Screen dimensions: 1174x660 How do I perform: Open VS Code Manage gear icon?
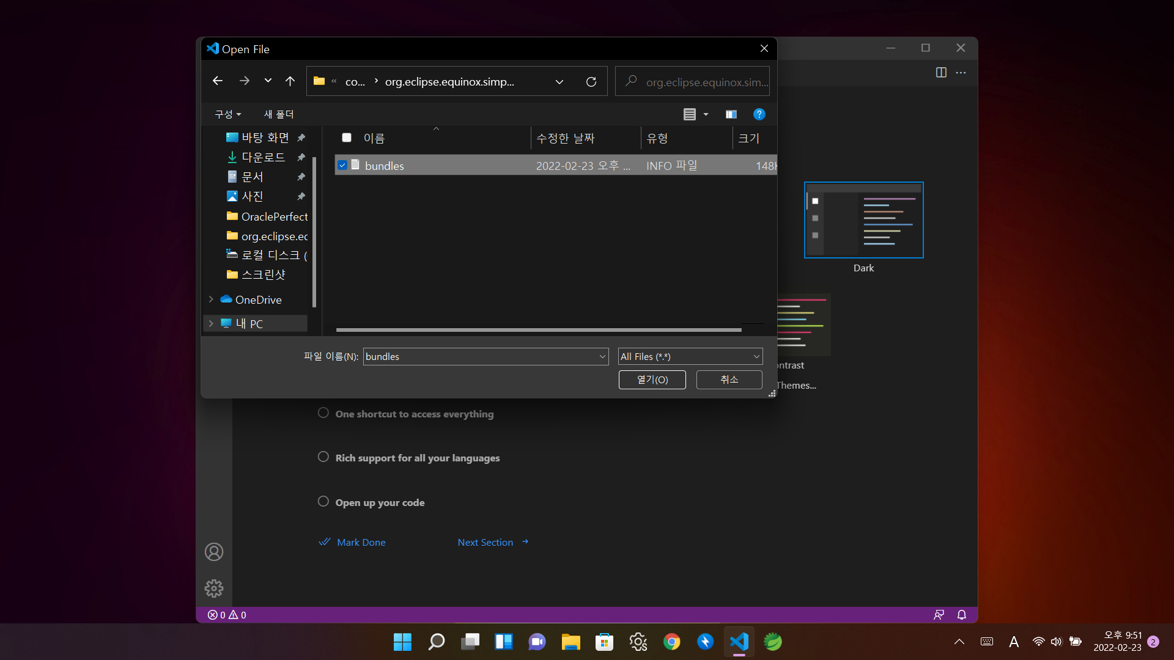point(213,588)
